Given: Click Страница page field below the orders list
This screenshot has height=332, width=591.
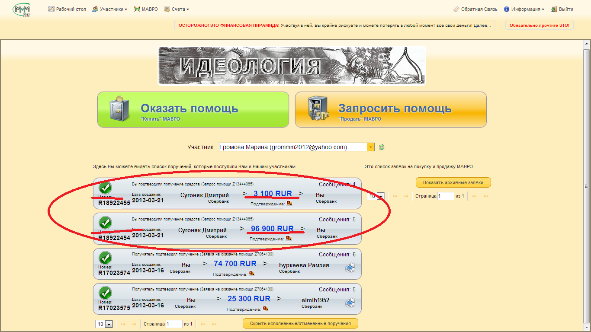Looking at the screenshot, I should pos(174,324).
